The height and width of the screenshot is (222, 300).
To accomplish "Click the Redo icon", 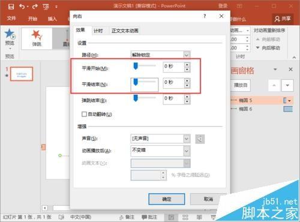I will (x=35, y=7).
